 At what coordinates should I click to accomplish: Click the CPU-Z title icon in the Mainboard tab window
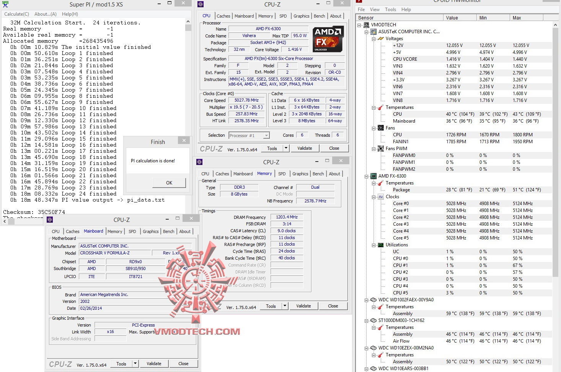(50, 220)
